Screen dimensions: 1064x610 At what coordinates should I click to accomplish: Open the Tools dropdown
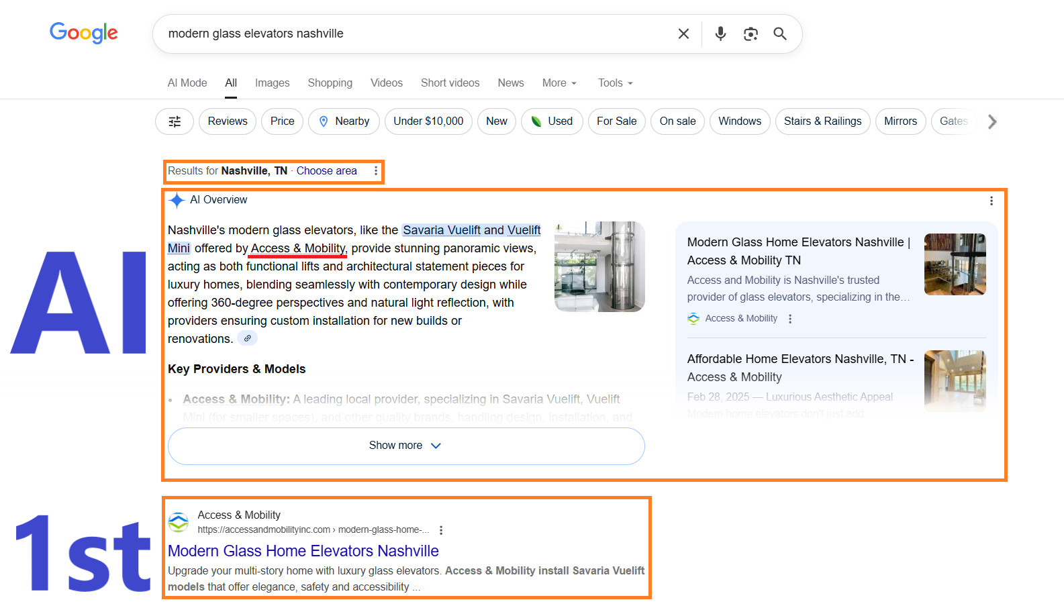point(615,83)
